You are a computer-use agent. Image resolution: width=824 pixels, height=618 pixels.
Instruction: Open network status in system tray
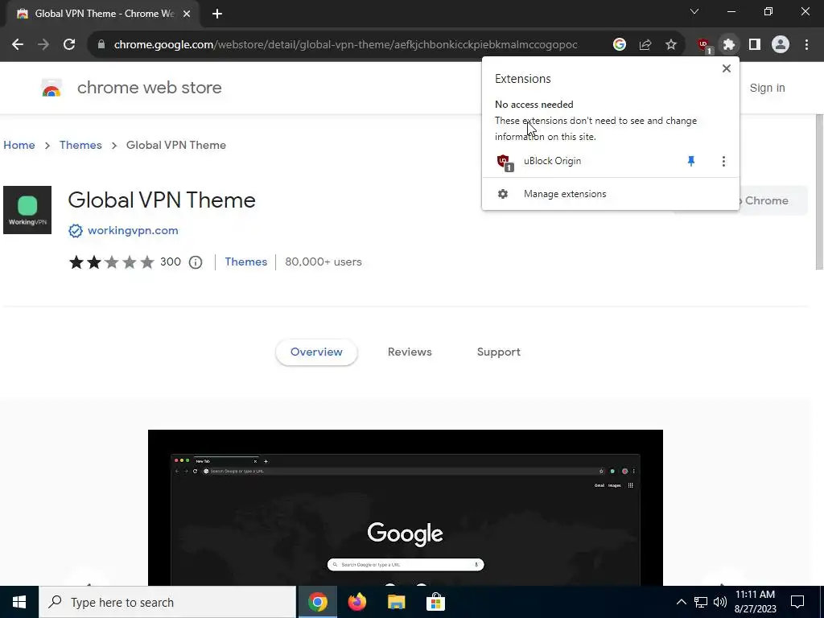tap(701, 602)
